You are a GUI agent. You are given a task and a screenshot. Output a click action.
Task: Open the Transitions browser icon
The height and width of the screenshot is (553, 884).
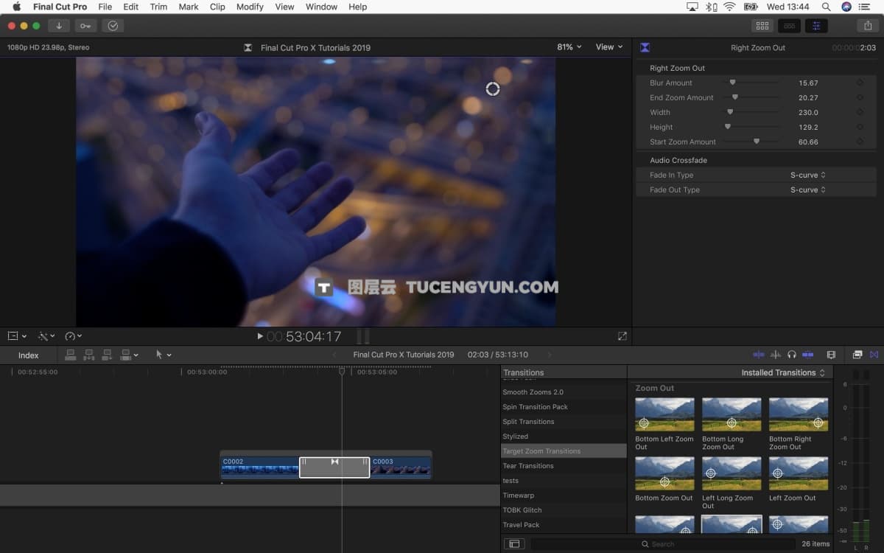tap(874, 355)
